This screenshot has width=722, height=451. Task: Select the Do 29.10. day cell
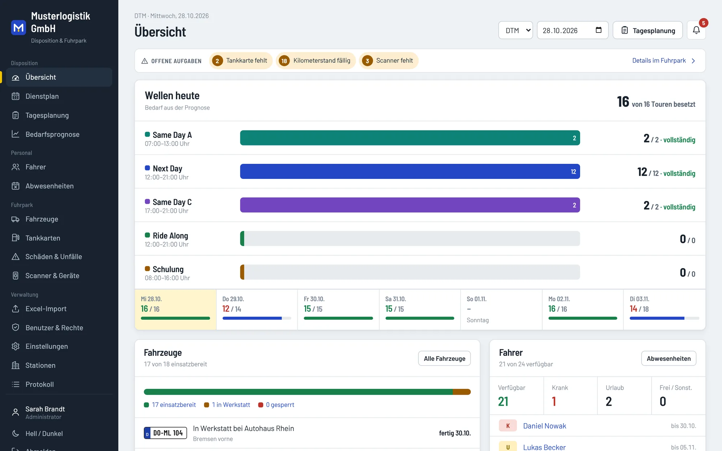tap(257, 310)
